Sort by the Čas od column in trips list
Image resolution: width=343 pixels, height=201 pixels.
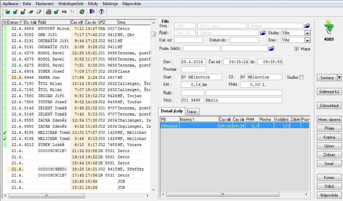click(x=77, y=22)
